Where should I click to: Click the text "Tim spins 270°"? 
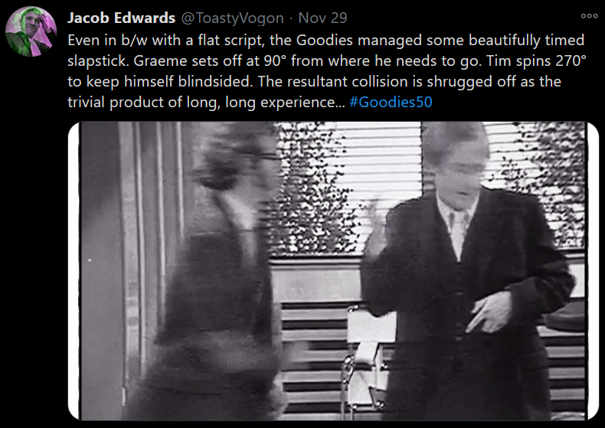point(536,61)
